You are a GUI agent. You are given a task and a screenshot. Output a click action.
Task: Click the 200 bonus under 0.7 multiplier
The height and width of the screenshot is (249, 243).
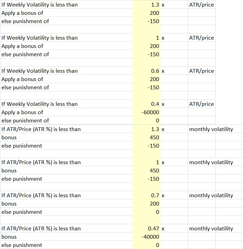(146, 203)
